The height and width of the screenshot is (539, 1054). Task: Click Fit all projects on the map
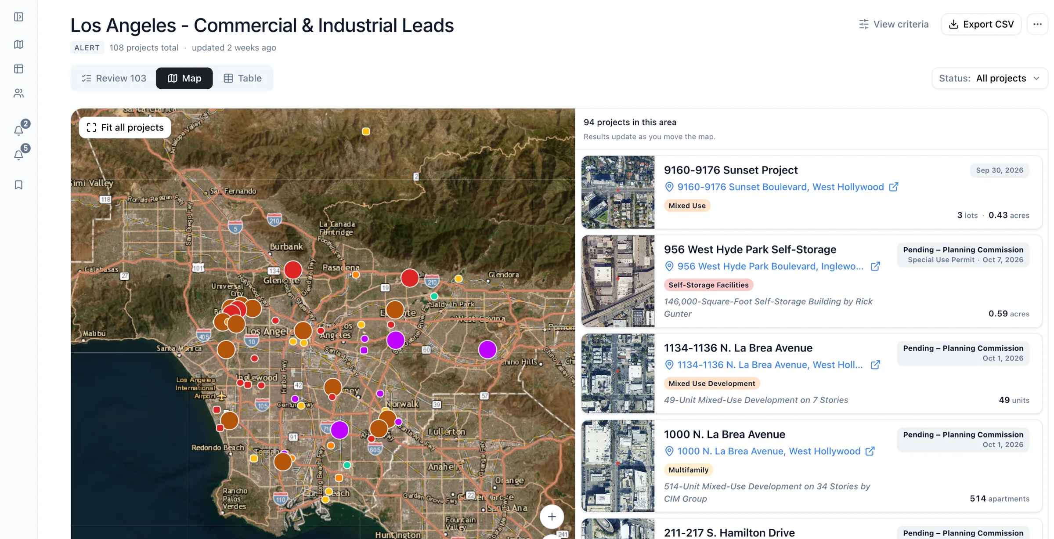(x=125, y=127)
